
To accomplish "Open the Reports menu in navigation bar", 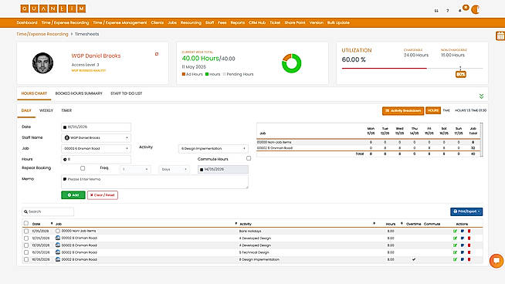I will pyautogui.click(x=238, y=22).
